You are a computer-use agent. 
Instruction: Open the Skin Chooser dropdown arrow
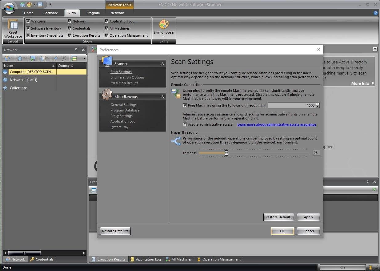[164, 36]
